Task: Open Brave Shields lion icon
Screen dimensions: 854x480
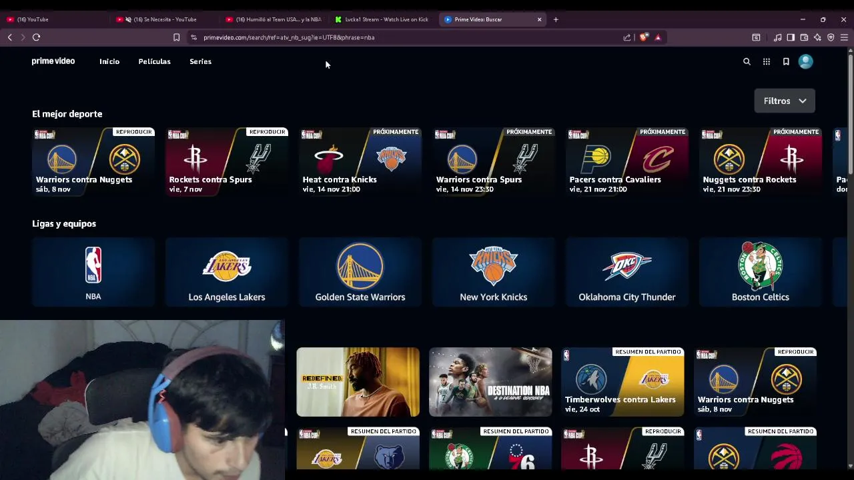Action: point(643,37)
